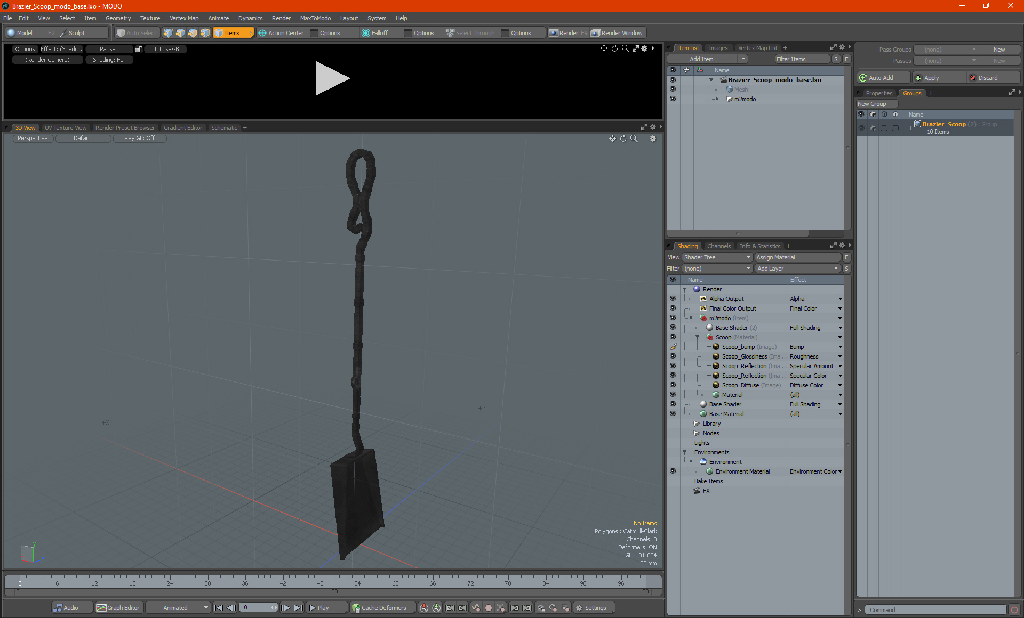Toggle visibility of Mesh item
The image size is (1024, 618).
tap(673, 90)
